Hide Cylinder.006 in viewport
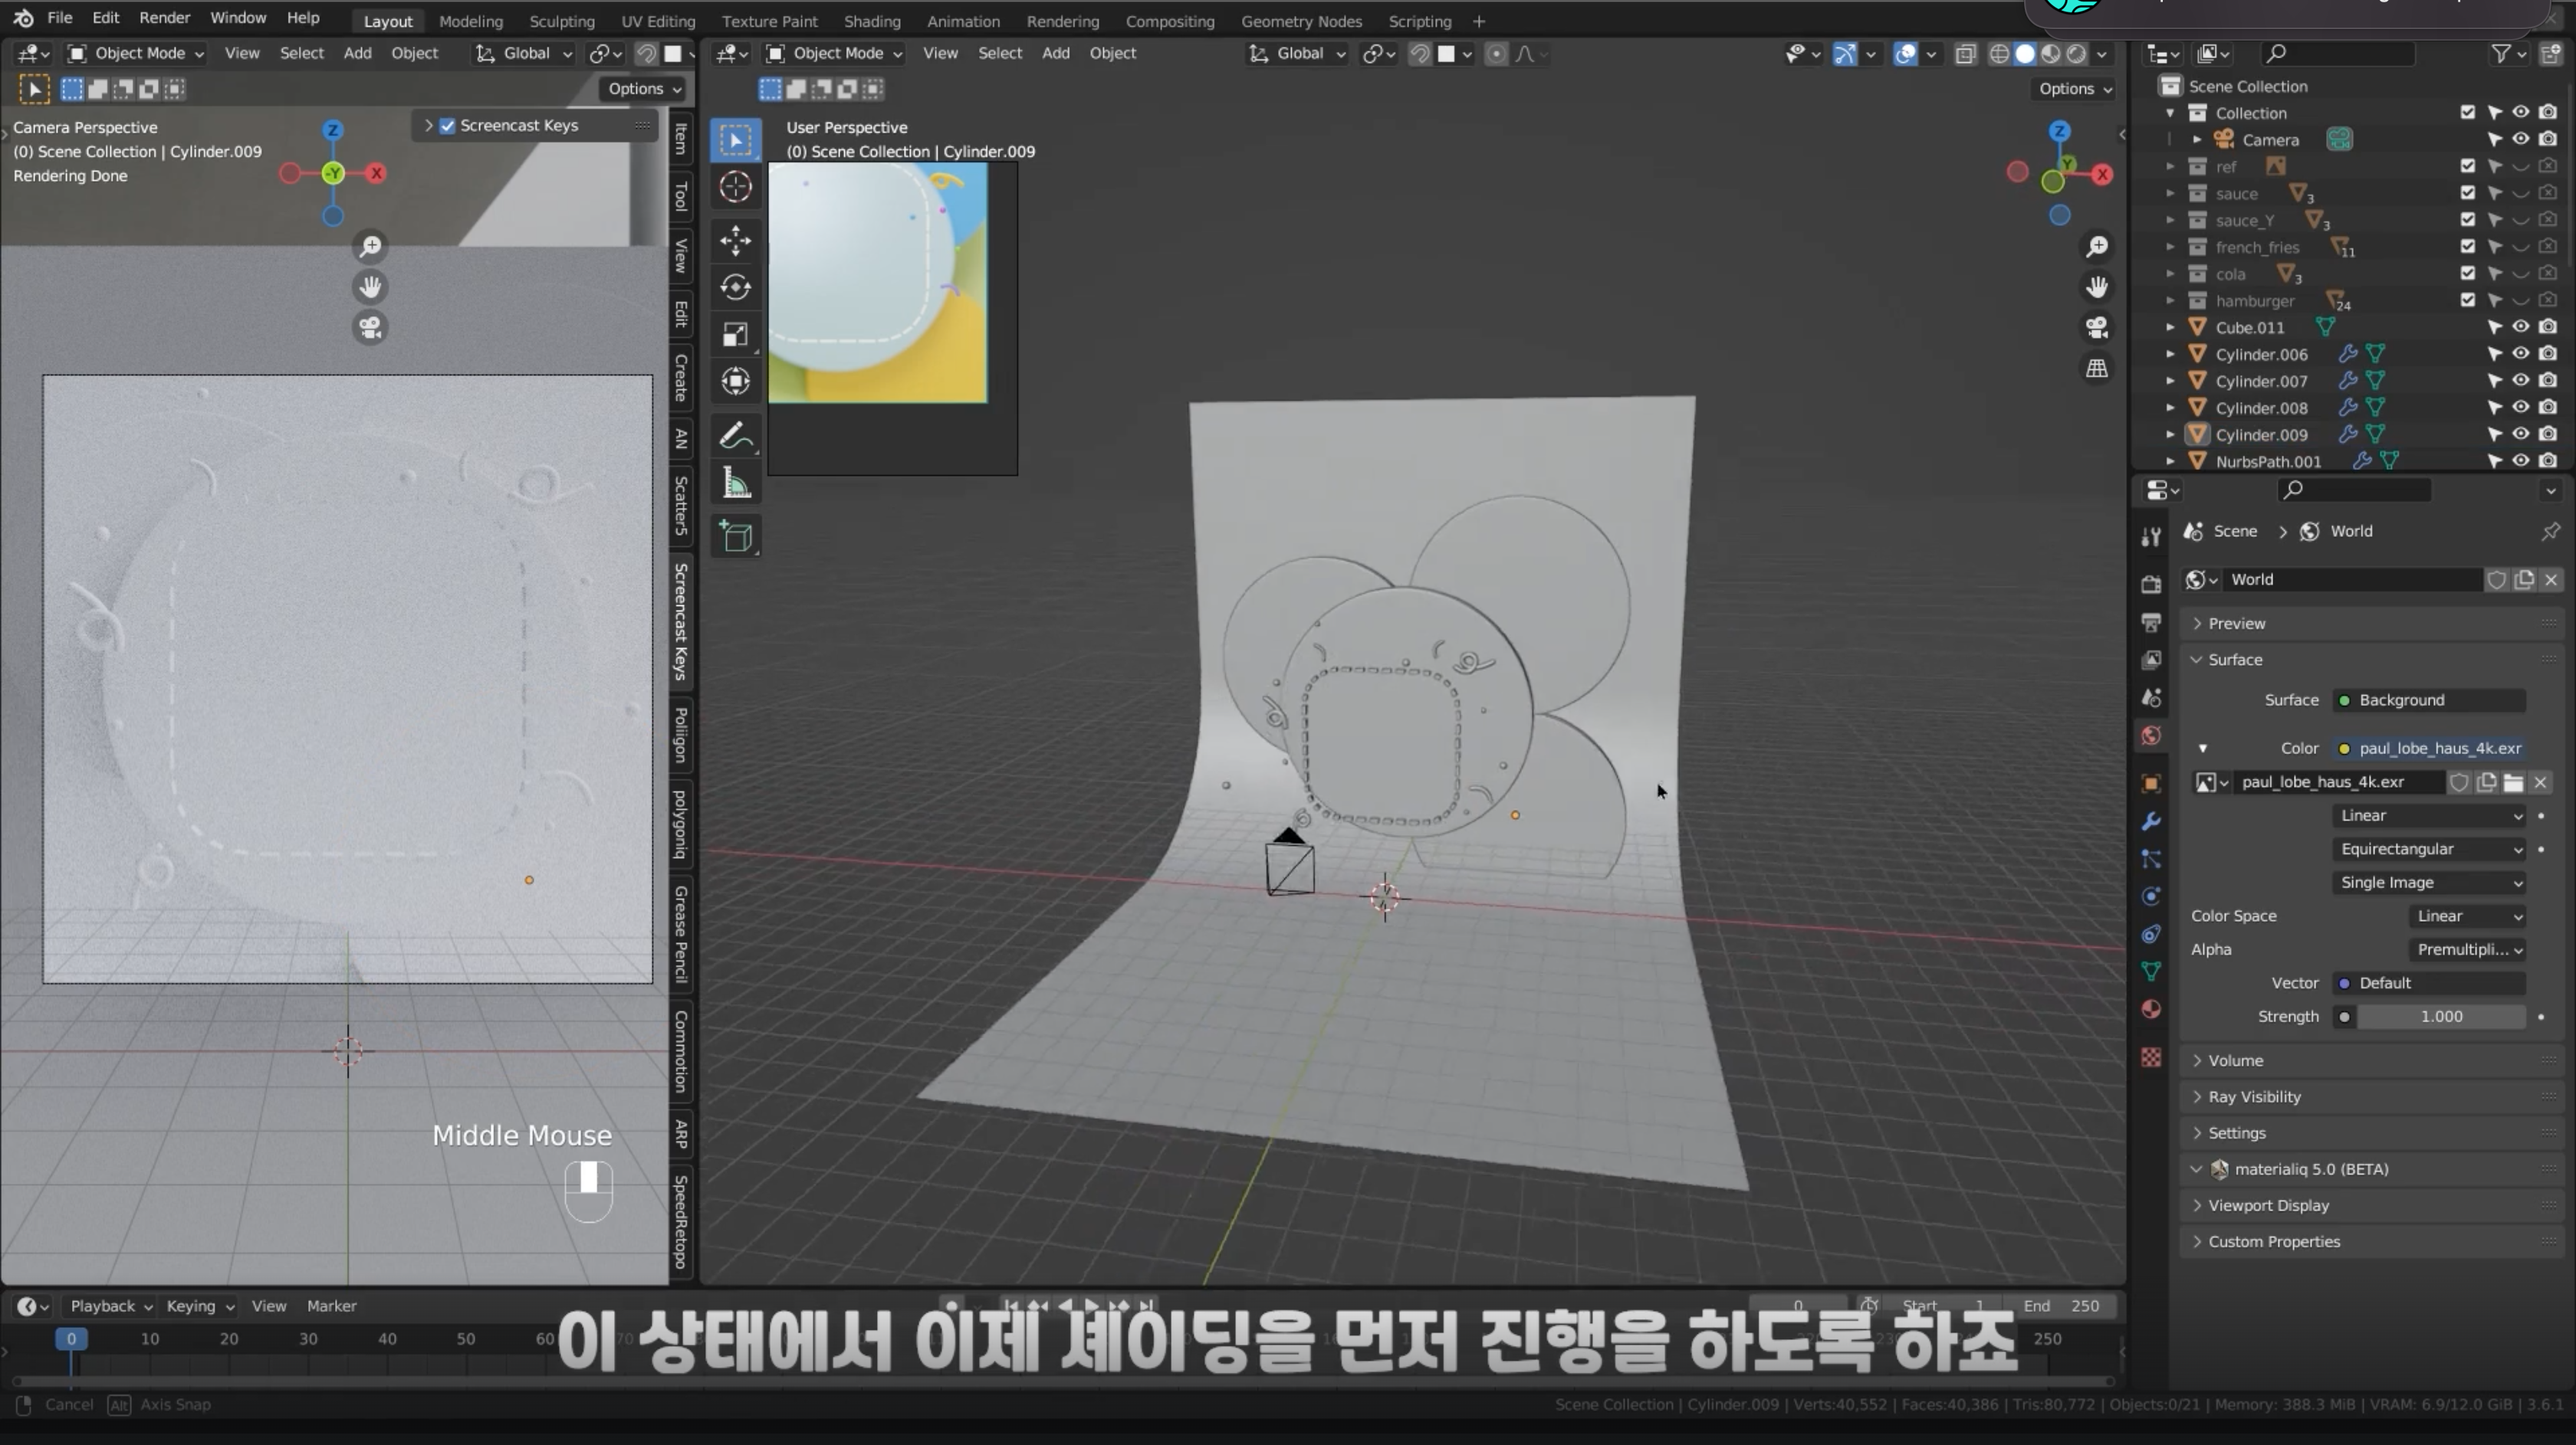 pos(2521,354)
